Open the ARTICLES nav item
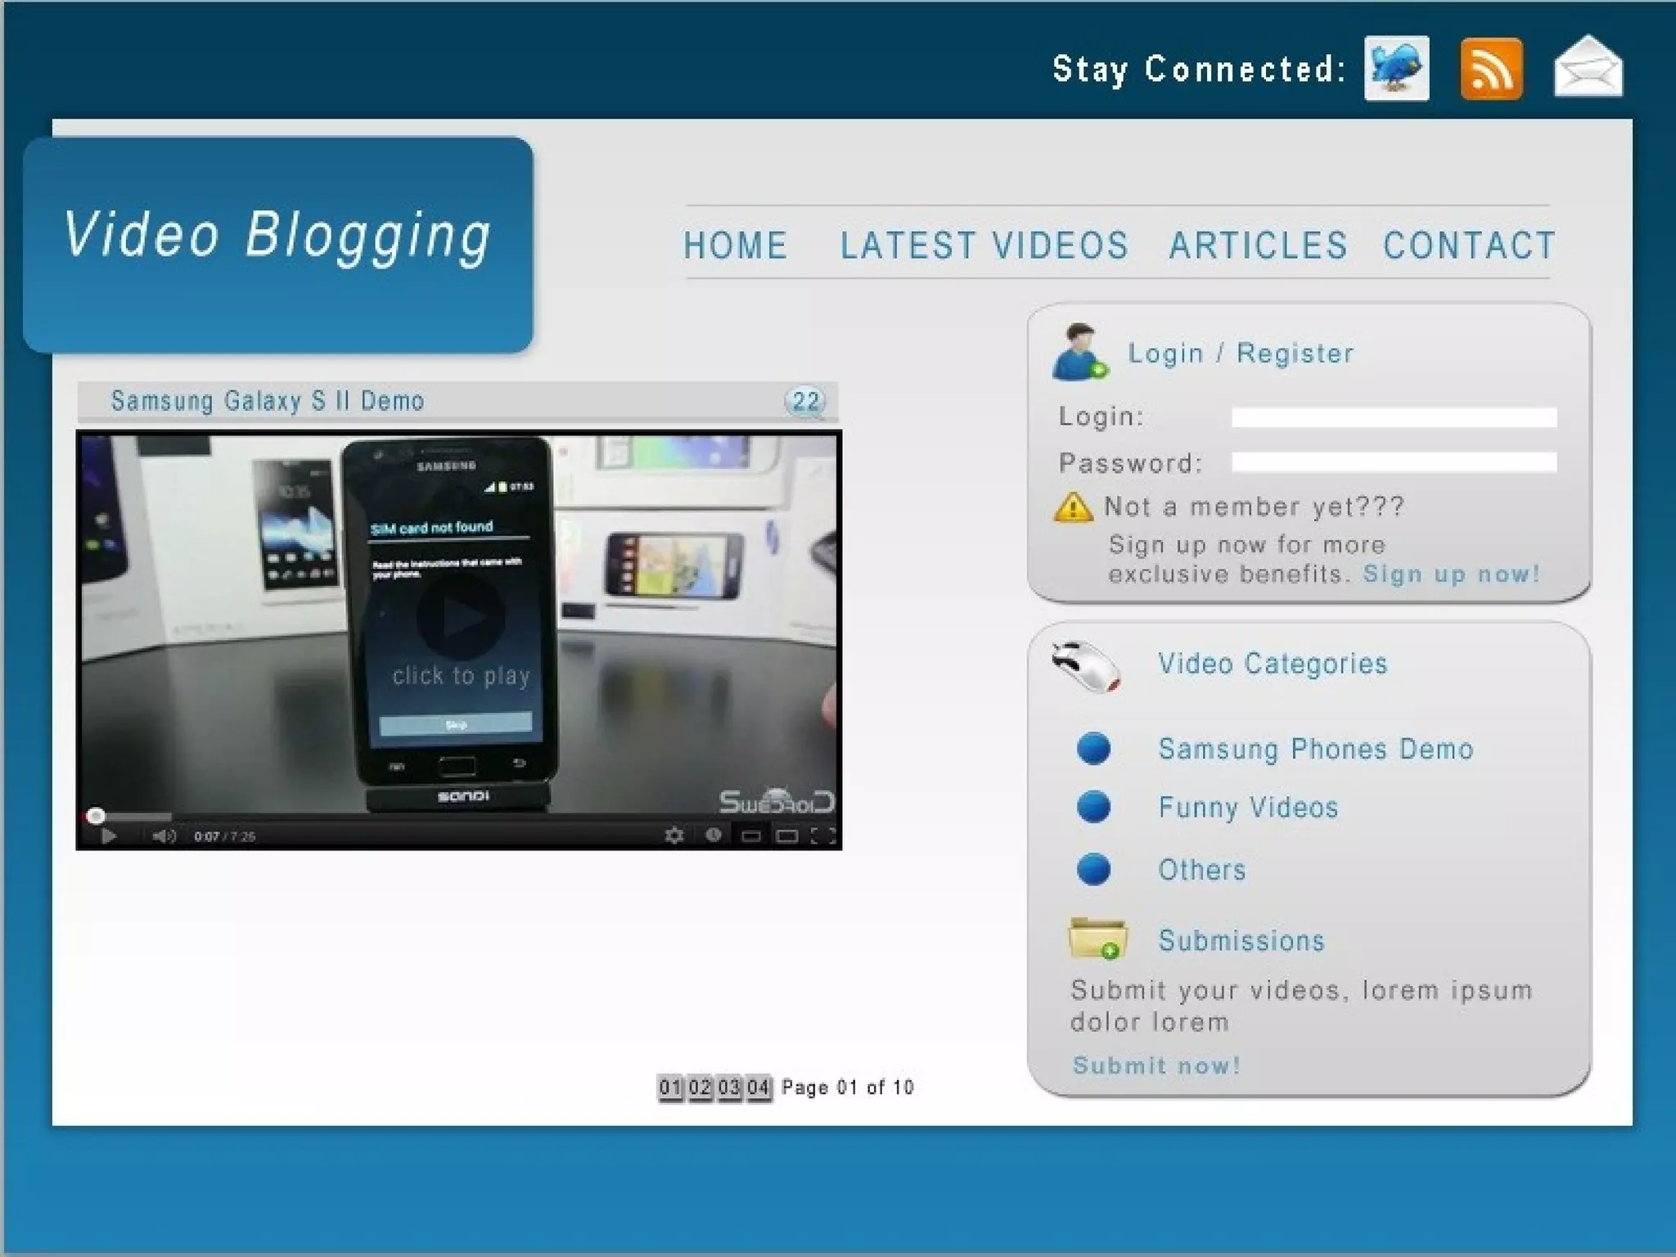Screen dimensions: 1676x1257 click(x=1258, y=246)
